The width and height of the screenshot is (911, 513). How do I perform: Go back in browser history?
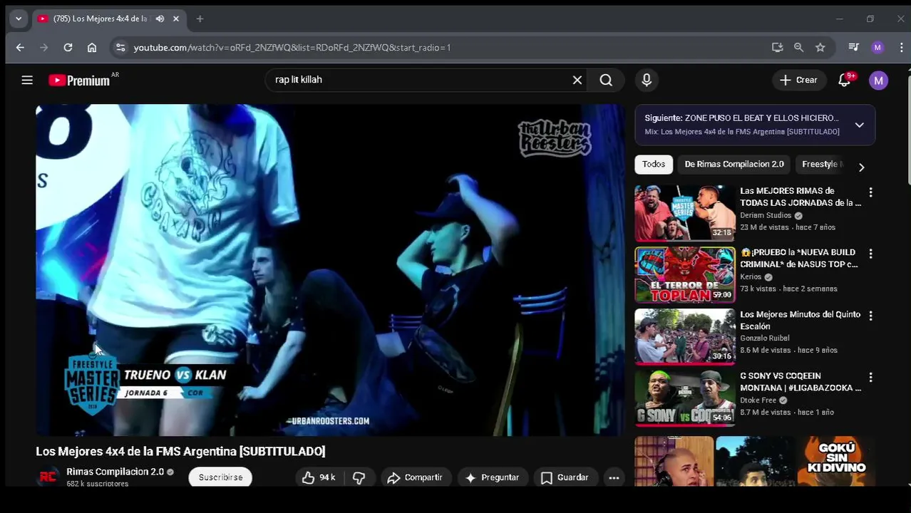coord(20,47)
